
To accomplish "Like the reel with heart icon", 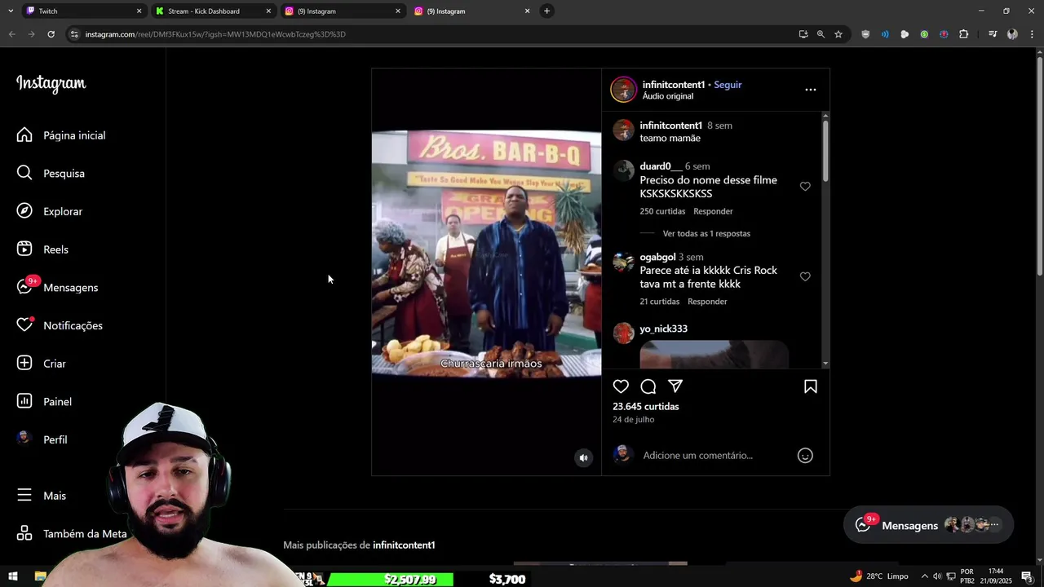I will click(x=621, y=386).
